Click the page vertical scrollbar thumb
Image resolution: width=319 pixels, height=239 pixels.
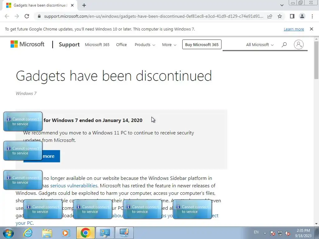click(x=317, y=60)
